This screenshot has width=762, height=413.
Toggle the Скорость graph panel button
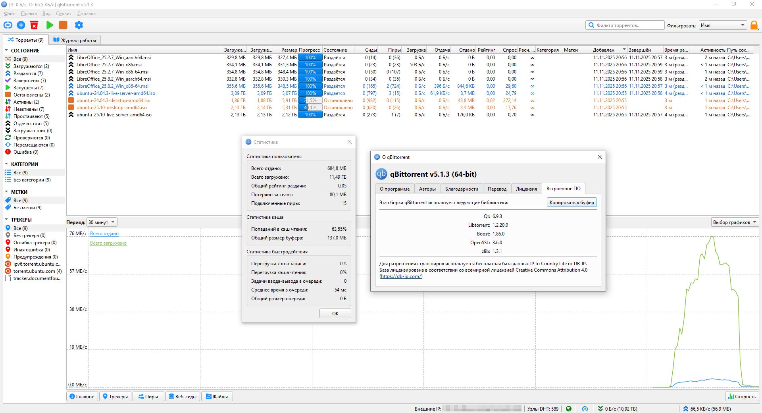coord(742,396)
